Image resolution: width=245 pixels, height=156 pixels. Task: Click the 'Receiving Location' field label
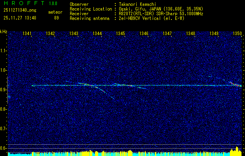point(91,9)
